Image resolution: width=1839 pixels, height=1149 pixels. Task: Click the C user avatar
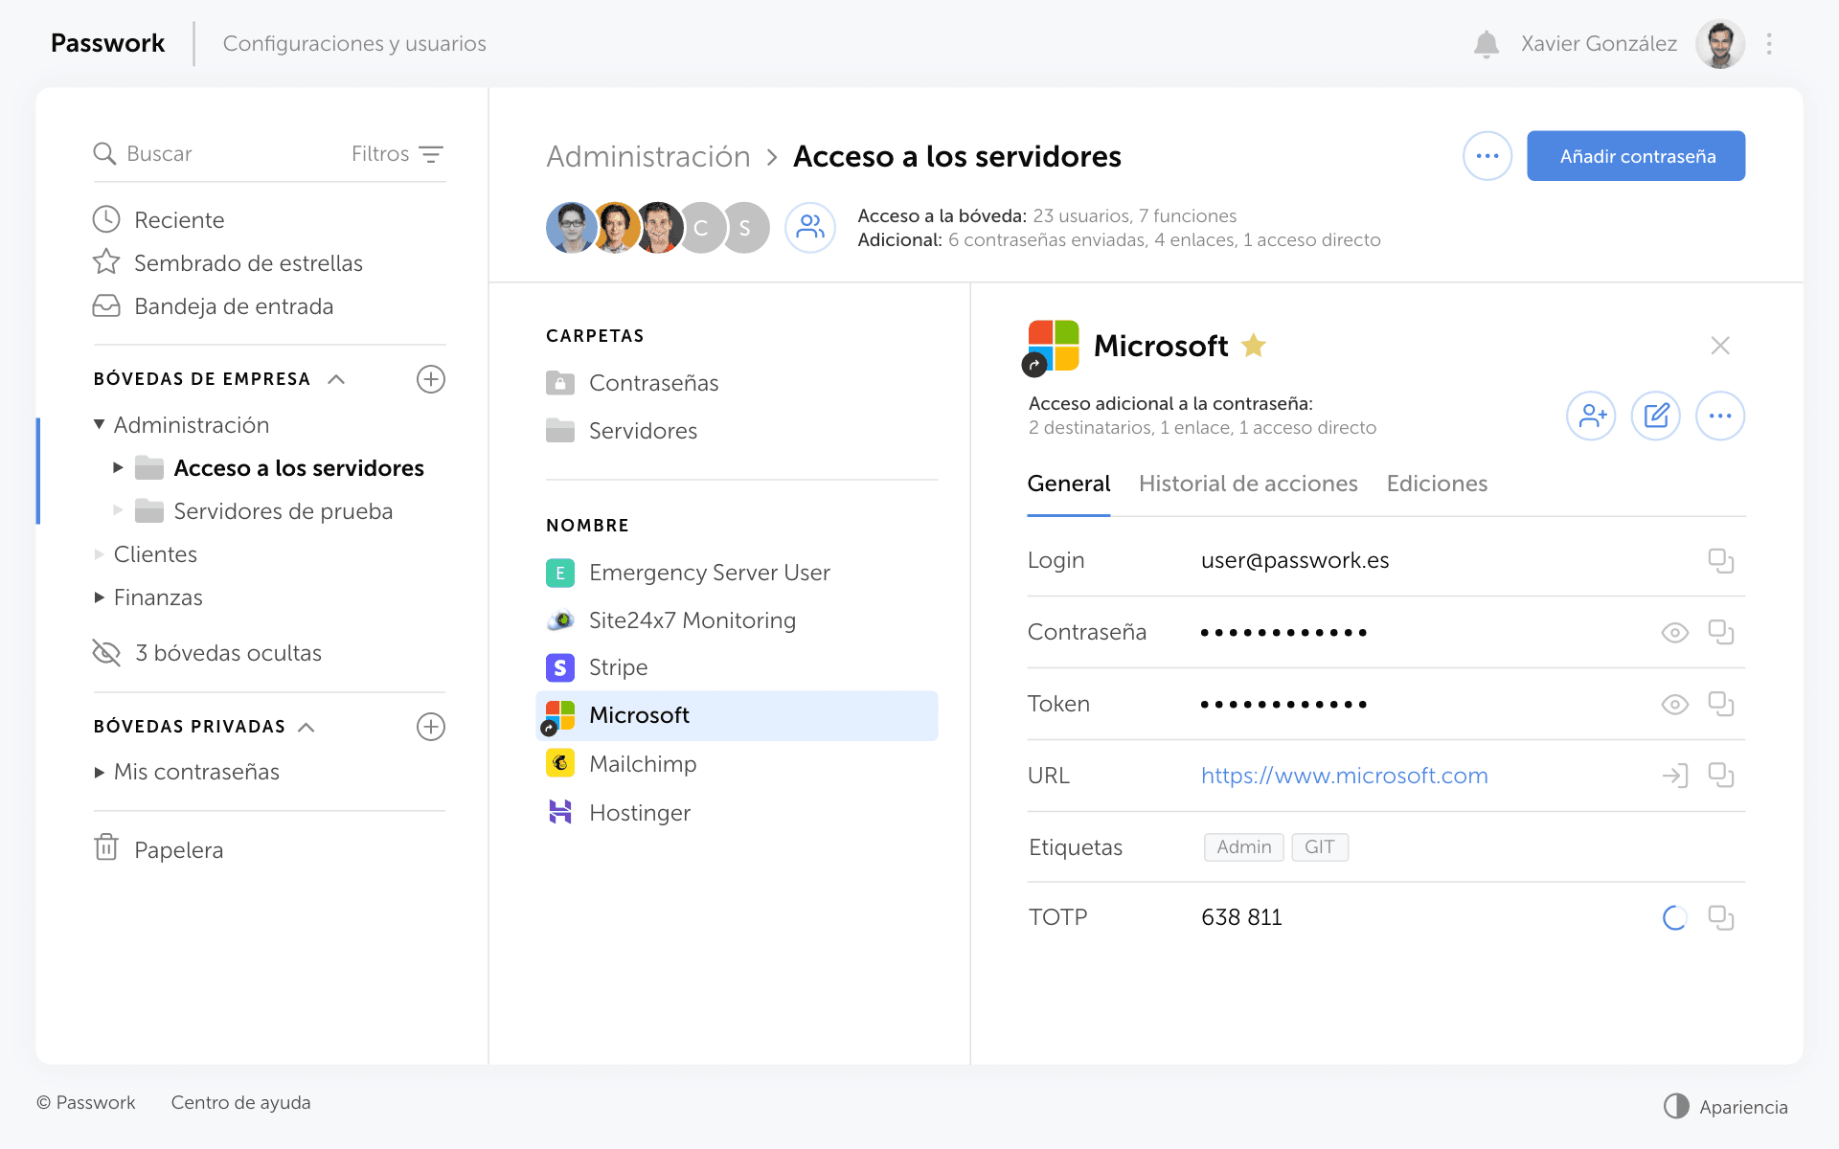tap(701, 228)
